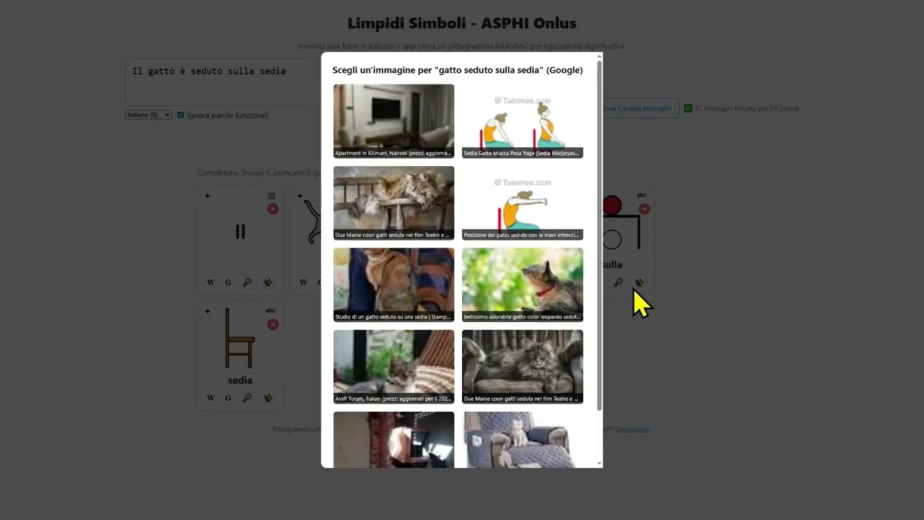This screenshot has width=924, height=520.
Task: Click the 'Scegli un'immagine per' dialog title
Action: (458, 70)
